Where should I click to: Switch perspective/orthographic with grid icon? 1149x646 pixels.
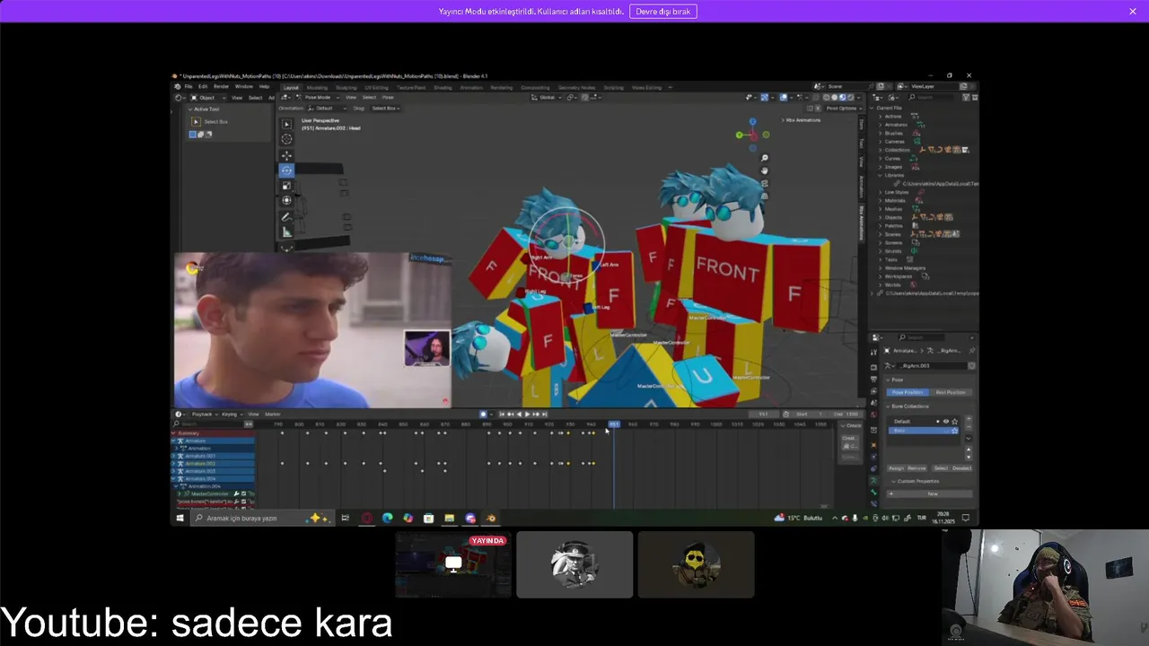coord(764,196)
